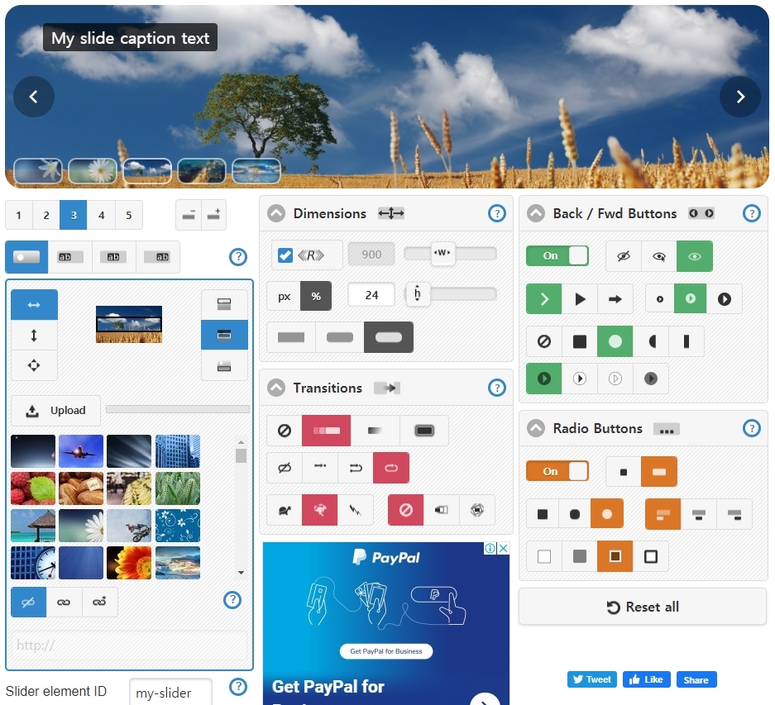This screenshot has height=705, width=775.
Task: Click Reset all button
Action: click(643, 607)
